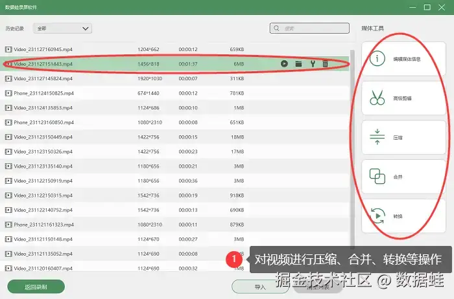
Task: Open the merge videos tool
Action: coord(403,177)
